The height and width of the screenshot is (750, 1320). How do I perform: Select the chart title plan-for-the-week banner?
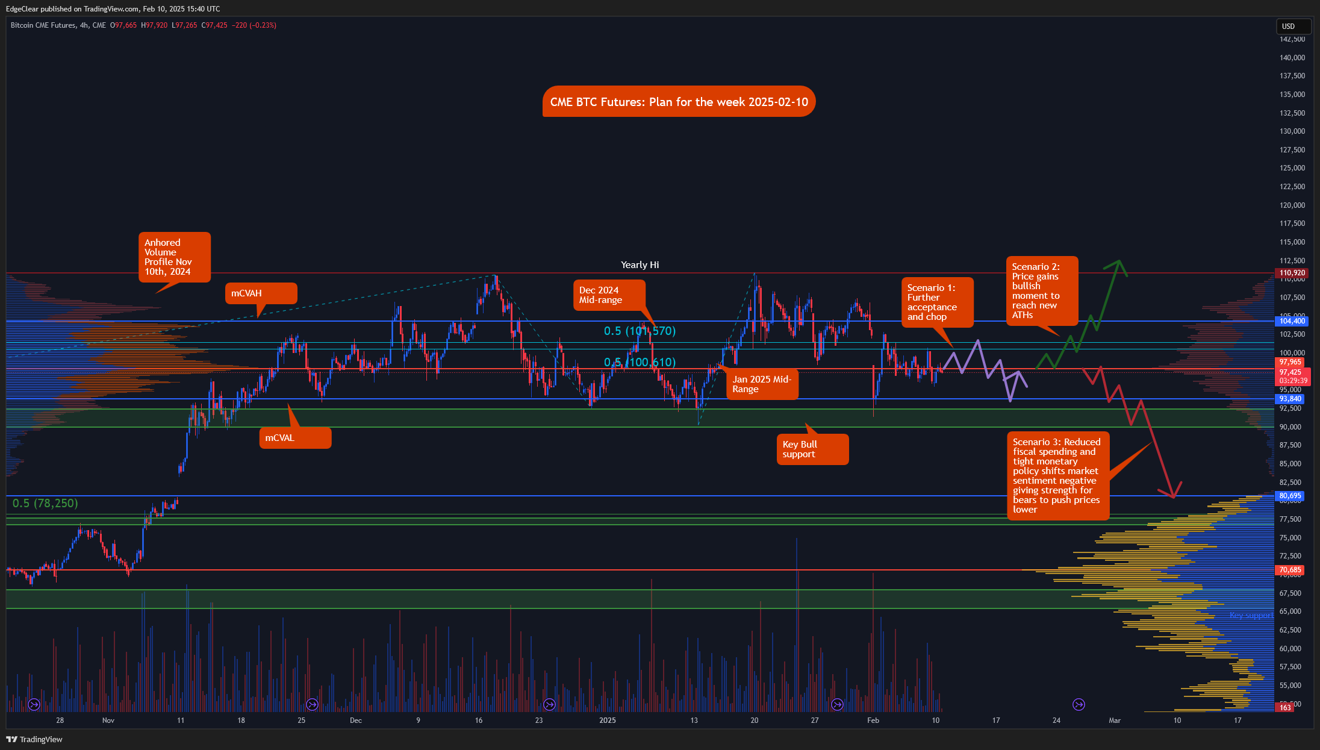click(x=679, y=102)
